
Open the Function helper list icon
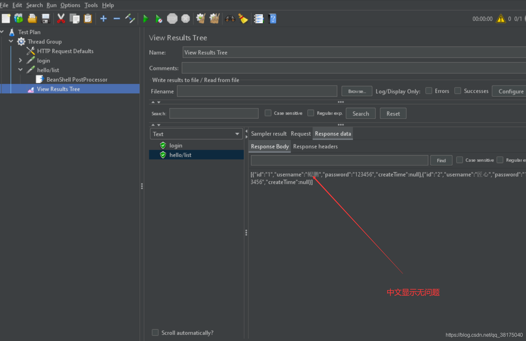click(x=259, y=19)
